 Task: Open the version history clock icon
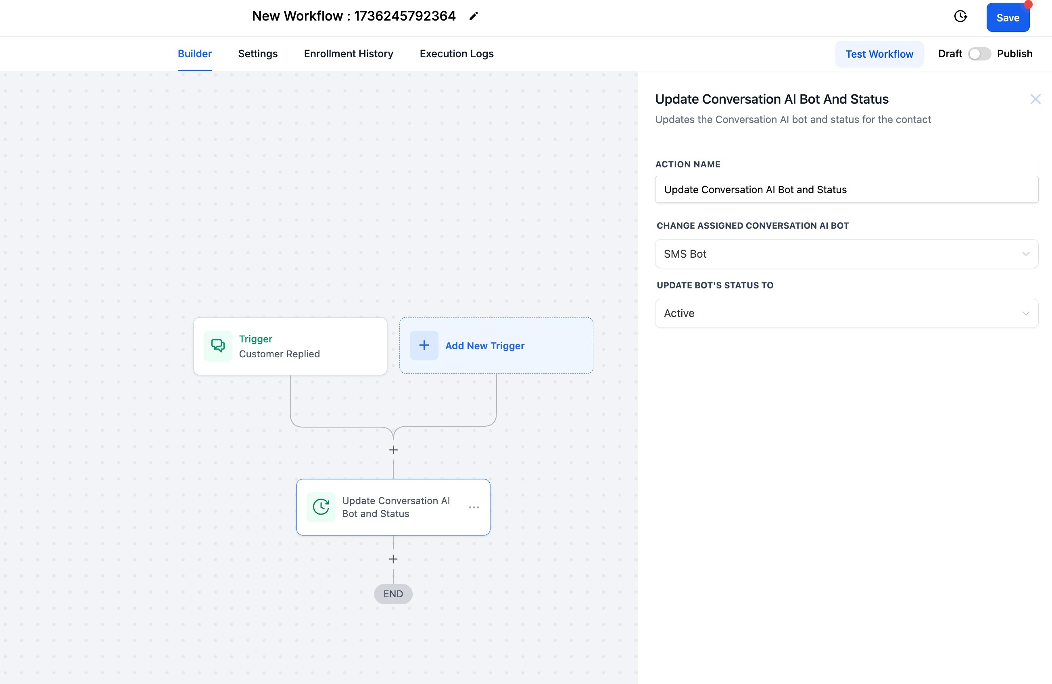pyautogui.click(x=960, y=17)
